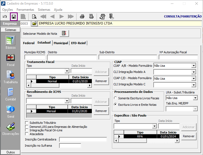Open the Ferramentas menu

point(25,10)
